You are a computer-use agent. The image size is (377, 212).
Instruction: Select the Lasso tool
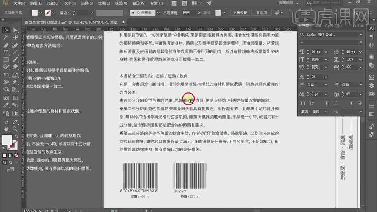15,37
